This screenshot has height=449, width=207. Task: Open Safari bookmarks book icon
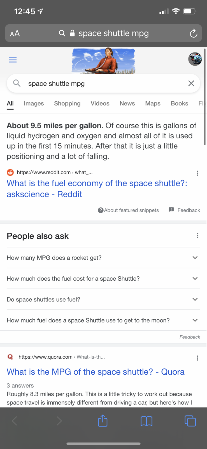pos(146,421)
